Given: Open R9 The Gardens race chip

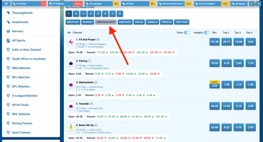Looking at the screenshot, I should tap(211, 4).
